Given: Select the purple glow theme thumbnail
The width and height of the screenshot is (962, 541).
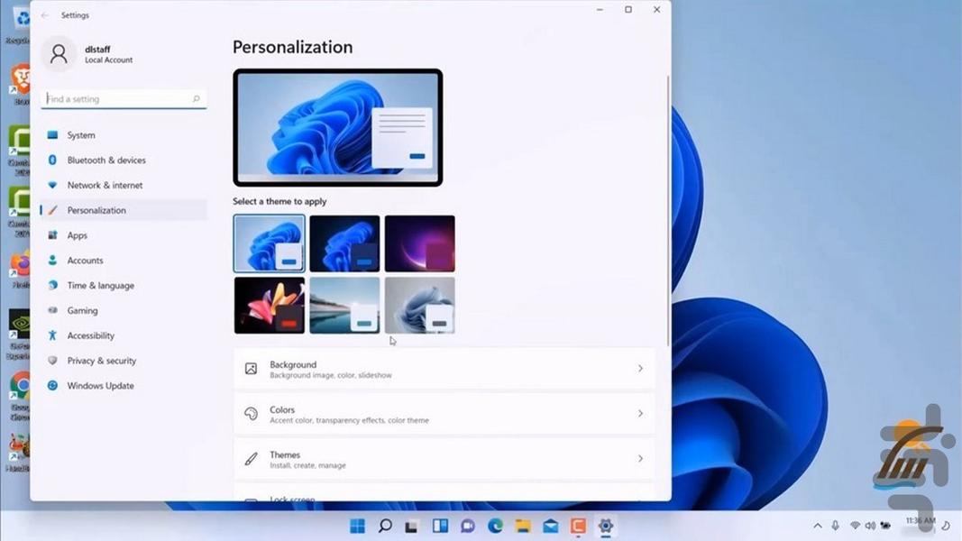Looking at the screenshot, I should [420, 243].
